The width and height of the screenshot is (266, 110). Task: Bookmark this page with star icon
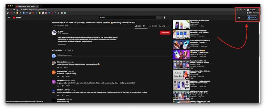[x=241, y=10]
